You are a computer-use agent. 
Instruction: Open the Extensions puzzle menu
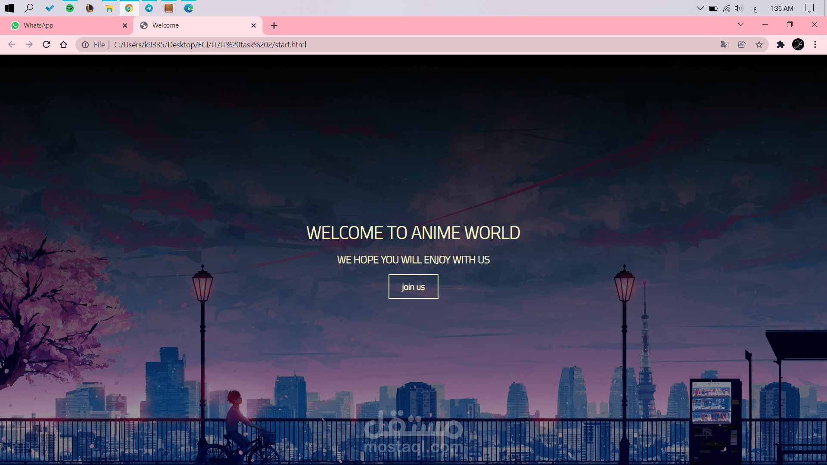(780, 45)
